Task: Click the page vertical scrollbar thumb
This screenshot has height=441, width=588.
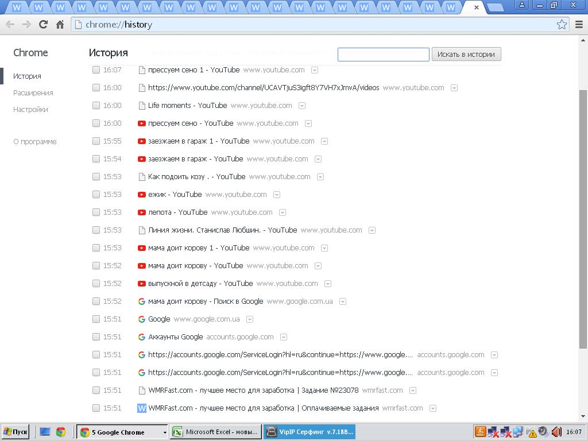Action: pyautogui.click(x=583, y=219)
